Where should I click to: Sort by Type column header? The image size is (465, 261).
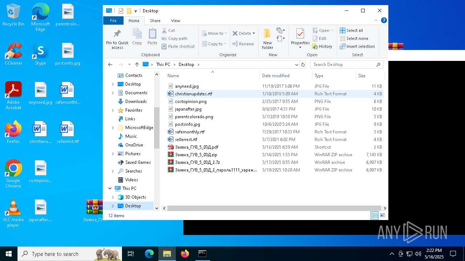click(334, 76)
